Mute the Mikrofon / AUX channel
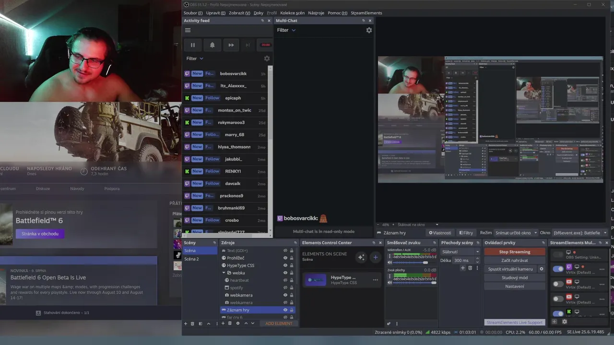 [x=390, y=263]
